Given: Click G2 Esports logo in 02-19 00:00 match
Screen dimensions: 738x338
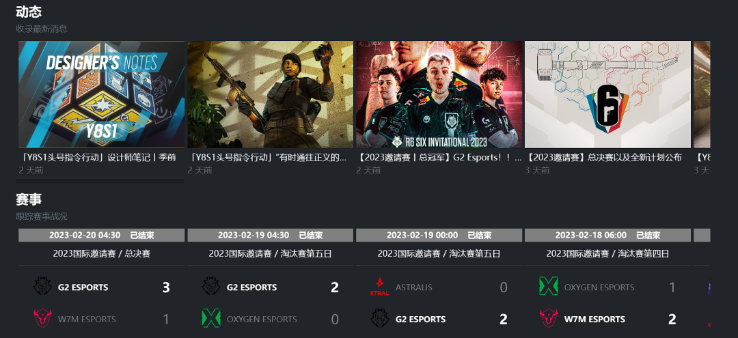Looking at the screenshot, I should [x=379, y=318].
